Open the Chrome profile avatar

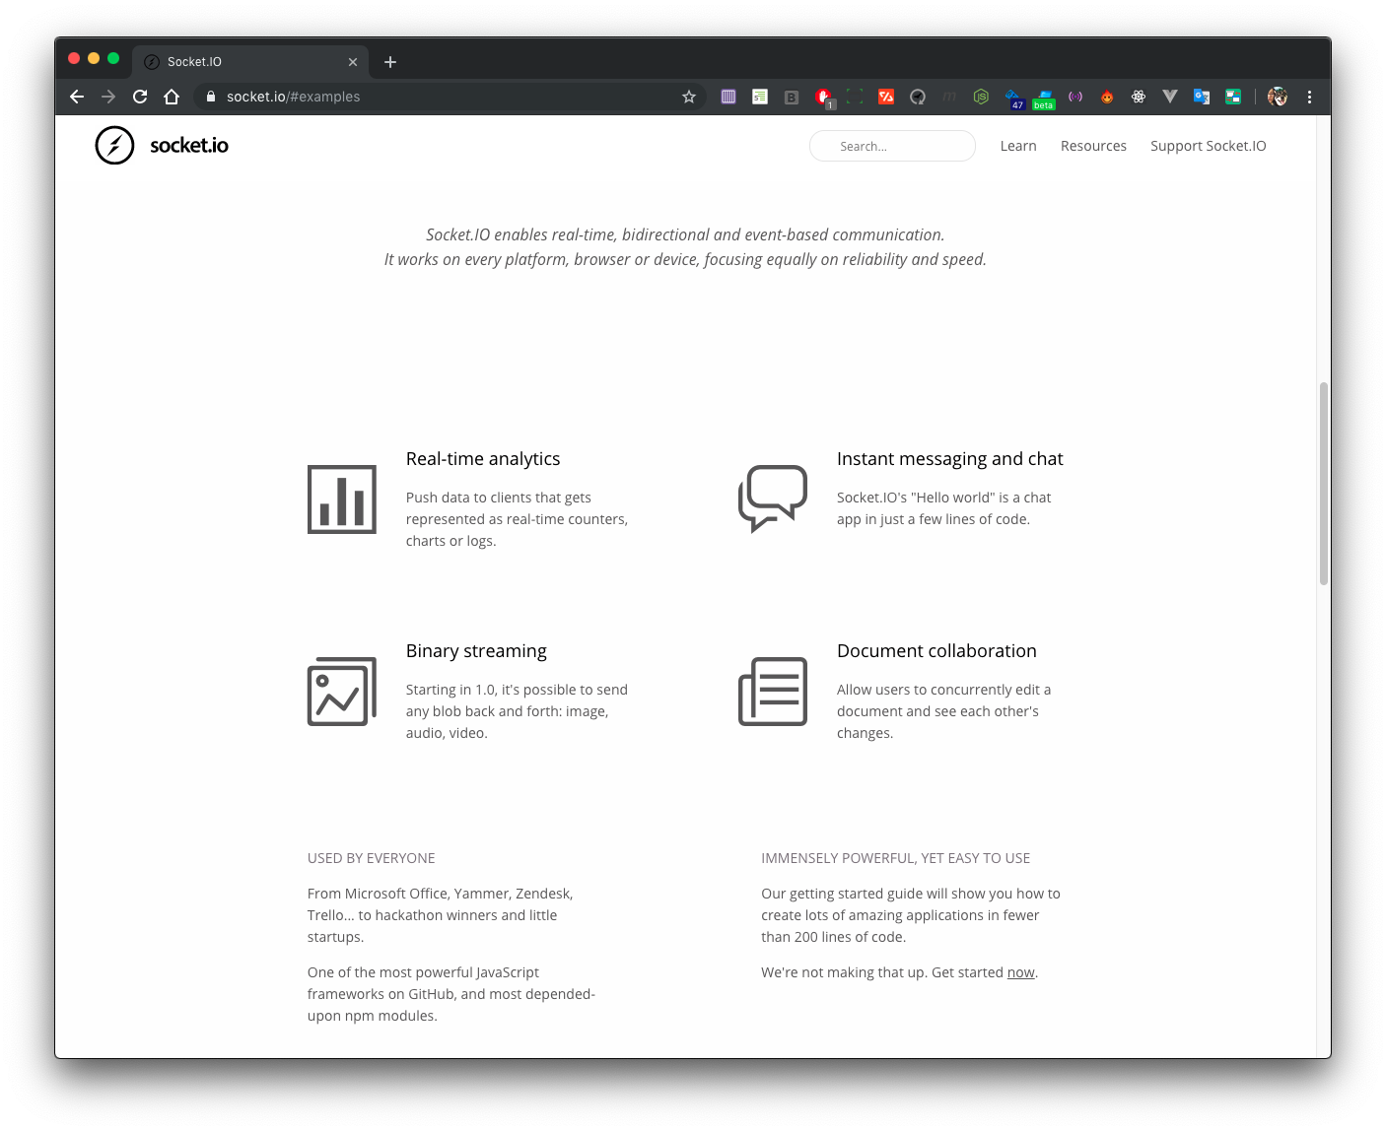pos(1278,97)
